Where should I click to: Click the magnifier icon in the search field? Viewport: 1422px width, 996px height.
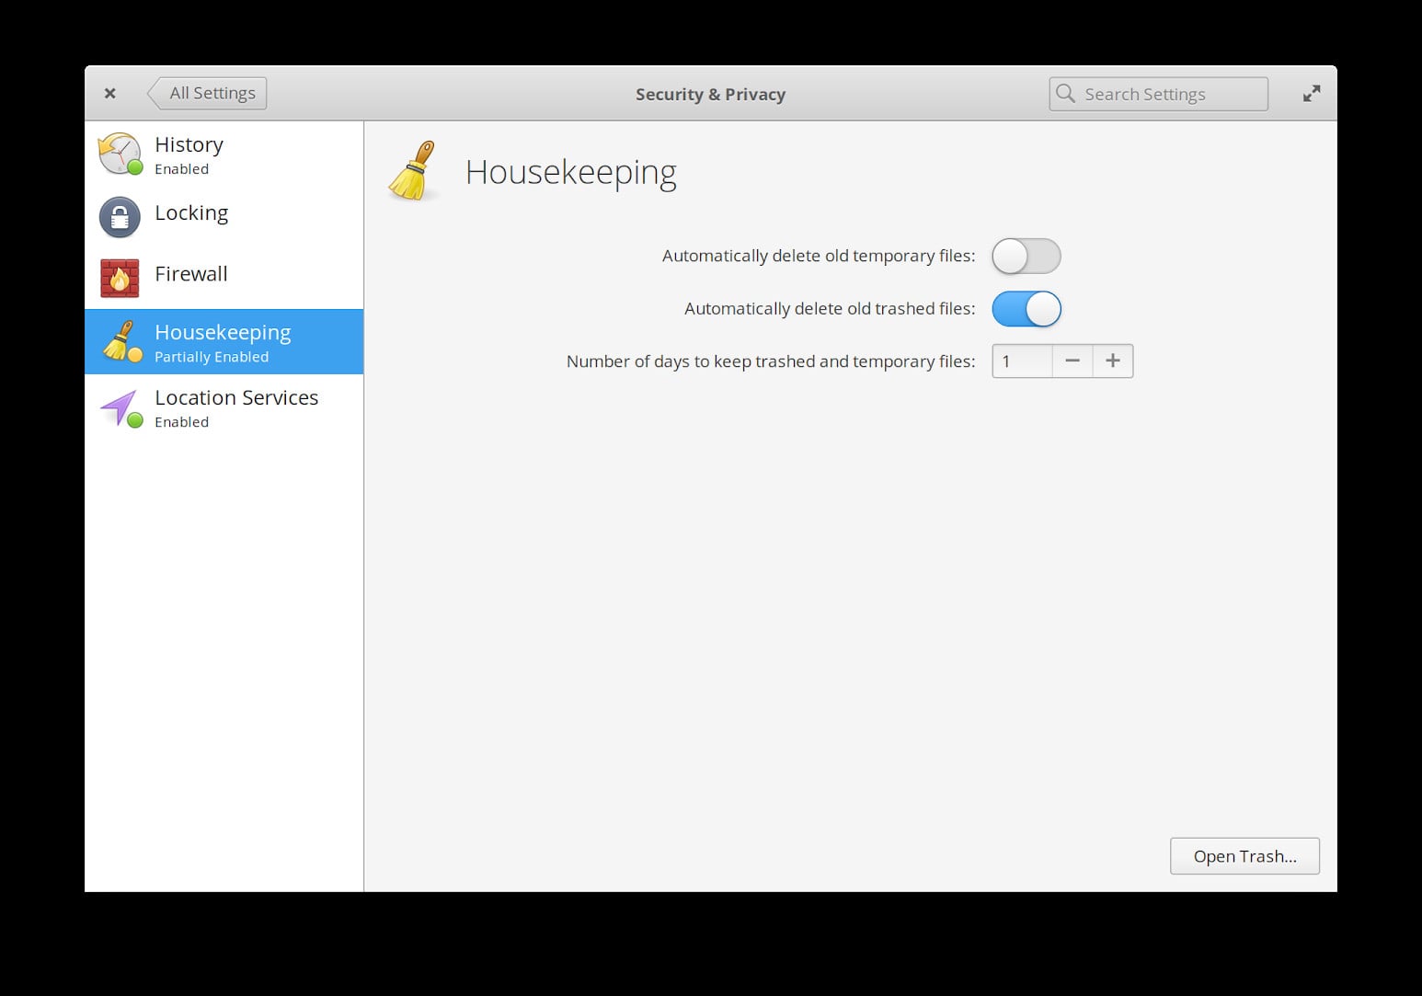pos(1066,93)
